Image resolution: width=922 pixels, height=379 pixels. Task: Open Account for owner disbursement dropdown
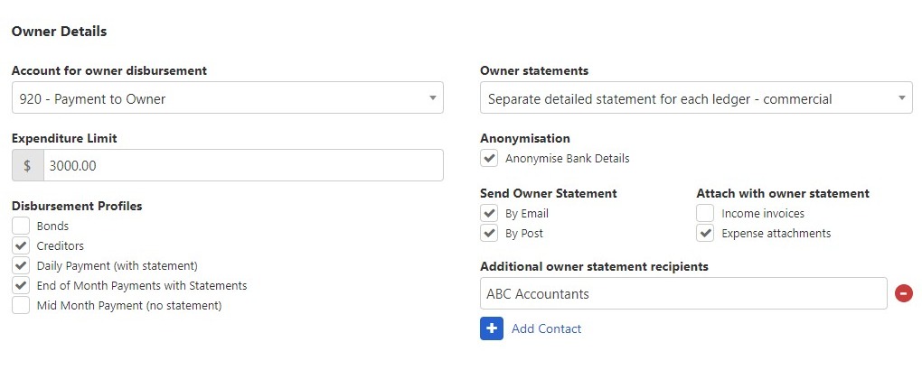[228, 98]
